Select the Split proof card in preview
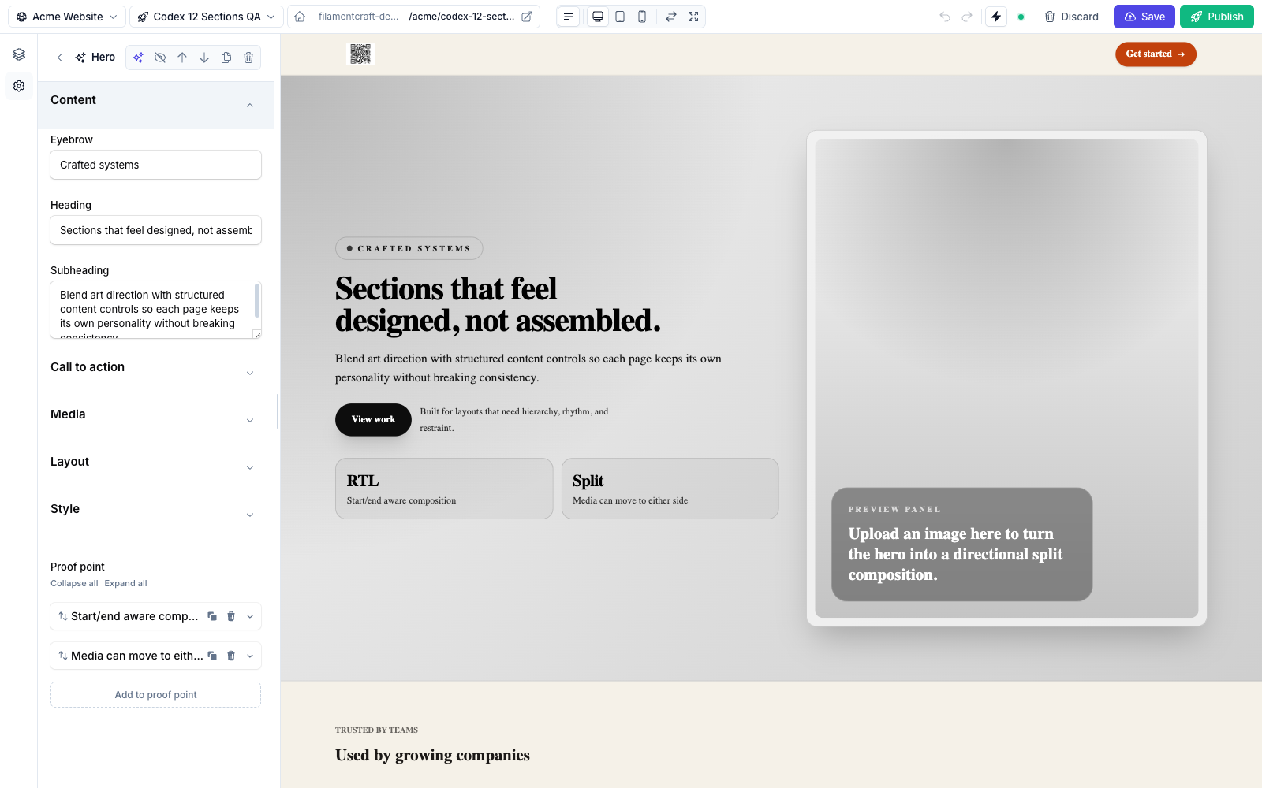The image size is (1262, 788). point(670,489)
